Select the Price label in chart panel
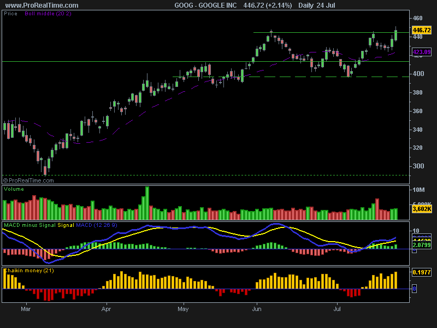 tap(10, 14)
